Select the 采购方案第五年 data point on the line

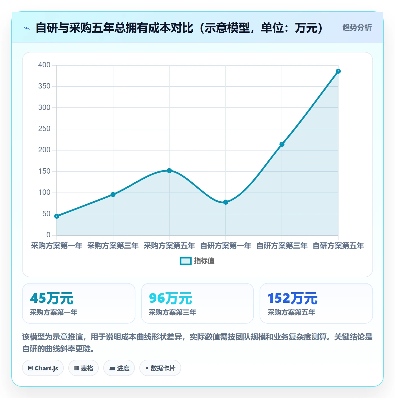(x=169, y=171)
